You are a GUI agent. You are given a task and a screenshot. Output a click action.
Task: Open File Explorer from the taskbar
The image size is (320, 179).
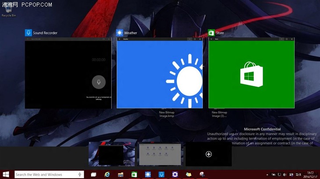[121, 175]
